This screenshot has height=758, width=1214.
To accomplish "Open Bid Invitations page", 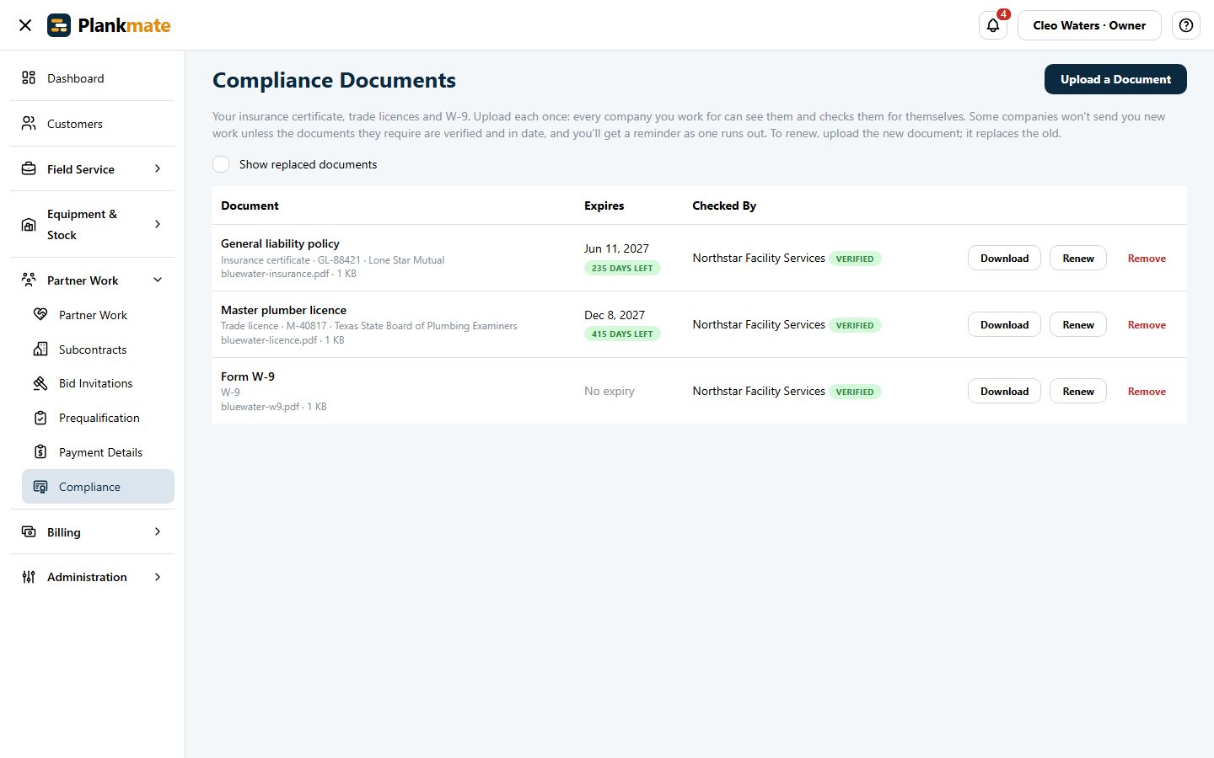I will pos(98,383).
